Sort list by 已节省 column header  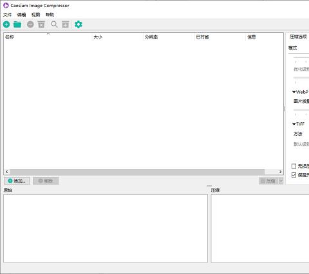220,37
